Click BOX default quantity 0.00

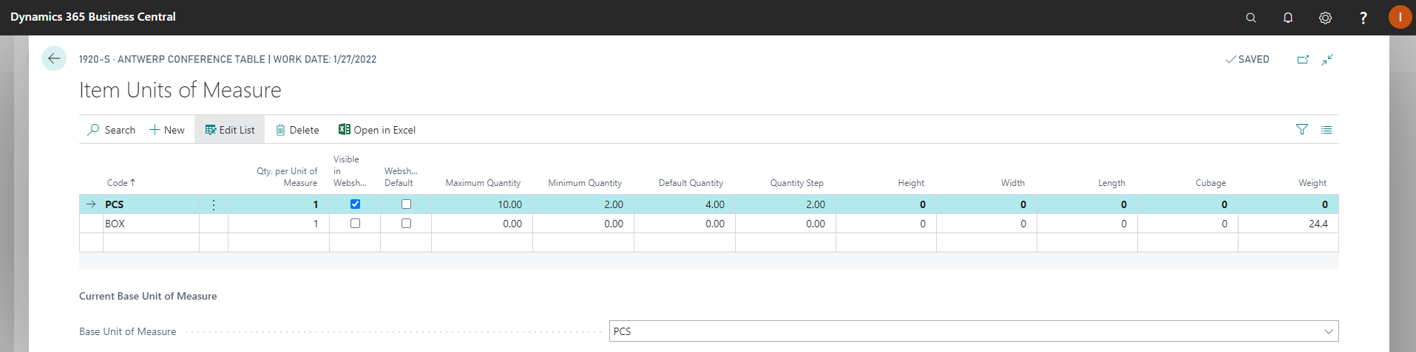[685, 224]
